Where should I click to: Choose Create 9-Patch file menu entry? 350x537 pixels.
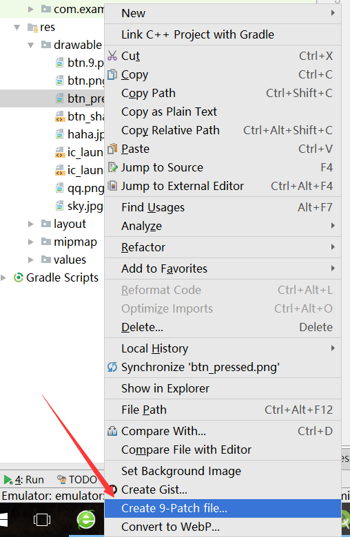223,508
